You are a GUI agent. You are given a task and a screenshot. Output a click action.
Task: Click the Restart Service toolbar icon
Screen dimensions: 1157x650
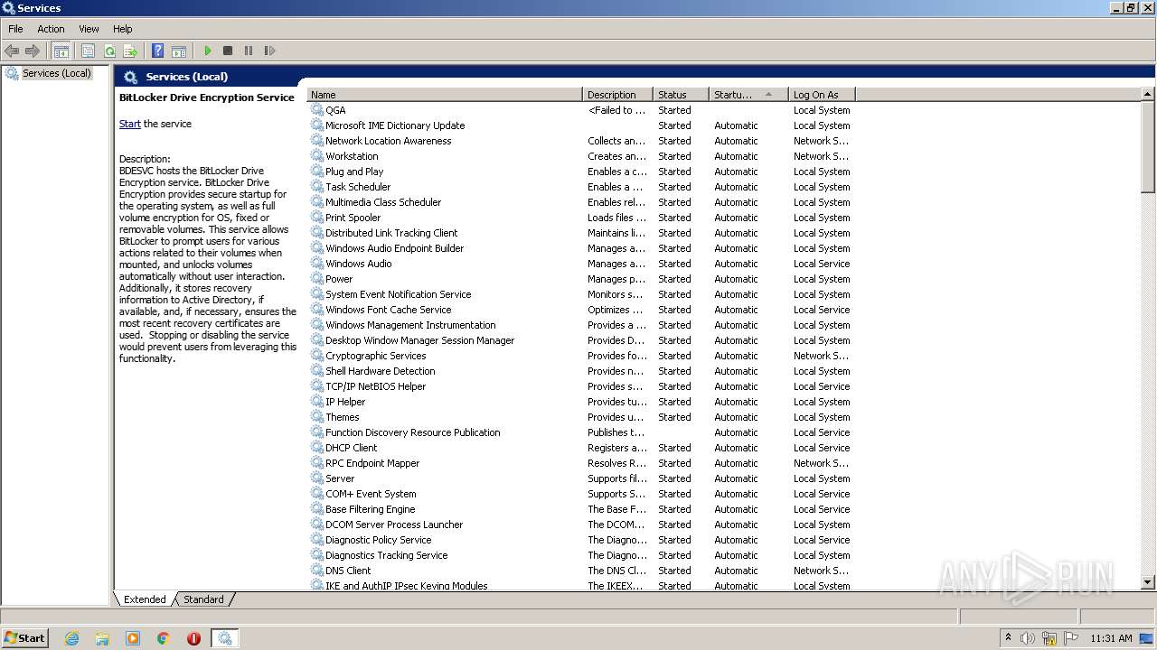coord(269,51)
